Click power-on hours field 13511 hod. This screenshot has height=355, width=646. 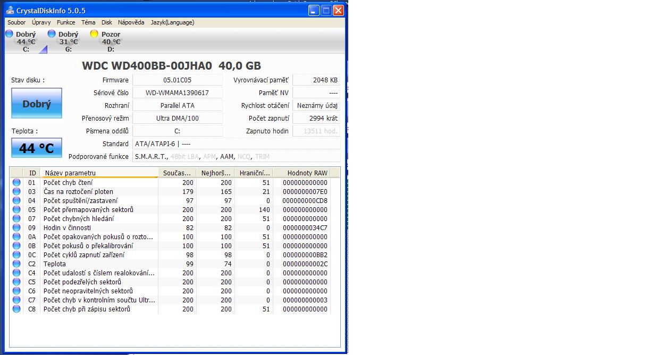[x=317, y=131]
